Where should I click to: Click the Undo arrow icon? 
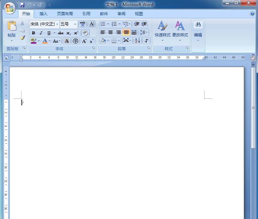(29, 5)
